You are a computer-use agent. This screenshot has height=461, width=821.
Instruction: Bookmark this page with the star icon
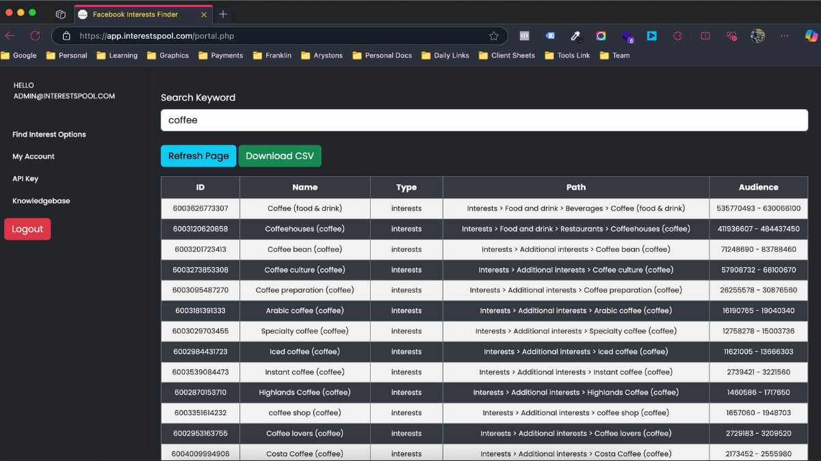point(494,36)
